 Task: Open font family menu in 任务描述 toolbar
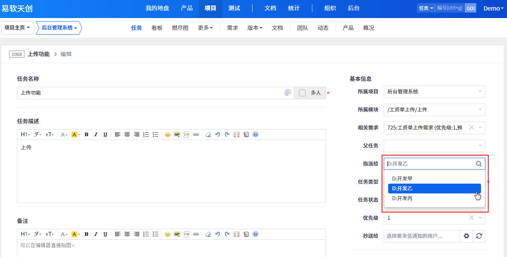pyautogui.click(x=38, y=135)
